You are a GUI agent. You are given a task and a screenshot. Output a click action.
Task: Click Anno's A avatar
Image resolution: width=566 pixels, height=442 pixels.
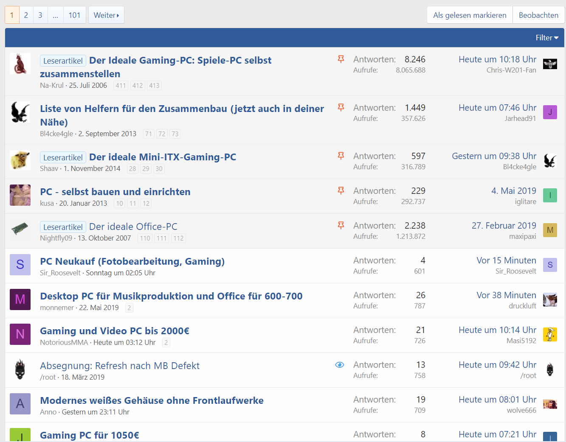tap(20, 404)
